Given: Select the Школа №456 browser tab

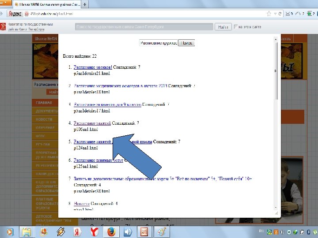Looking at the screenshot, I should click(x=47, y=4).
